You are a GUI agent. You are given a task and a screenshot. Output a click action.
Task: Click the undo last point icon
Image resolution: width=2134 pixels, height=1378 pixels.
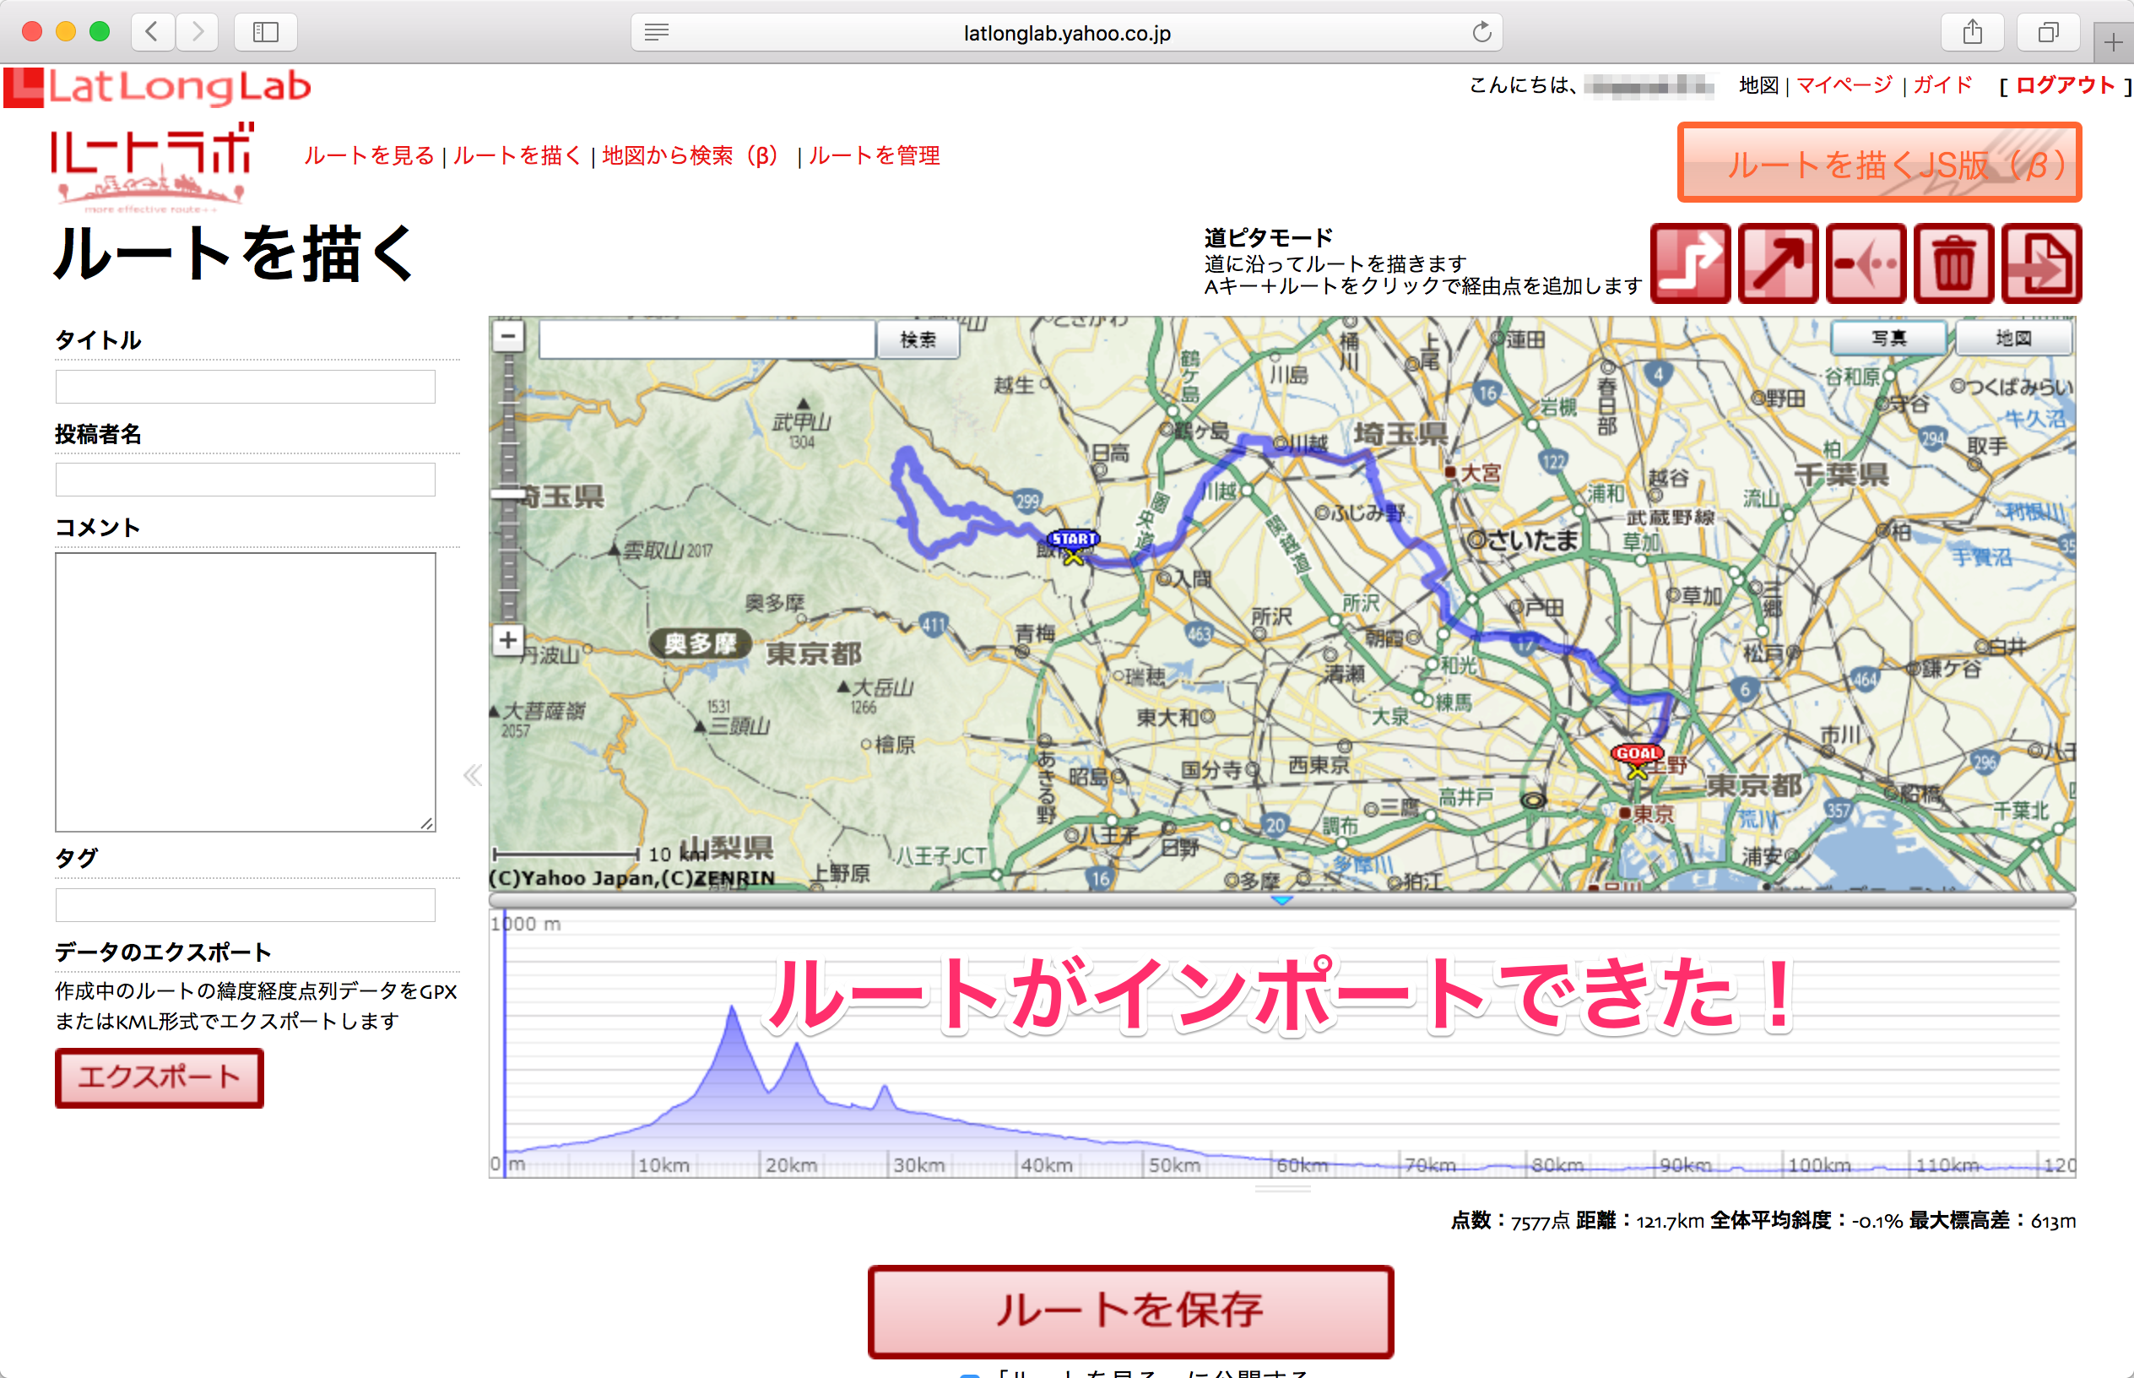pyautogui.click(x=1865, y=264)
